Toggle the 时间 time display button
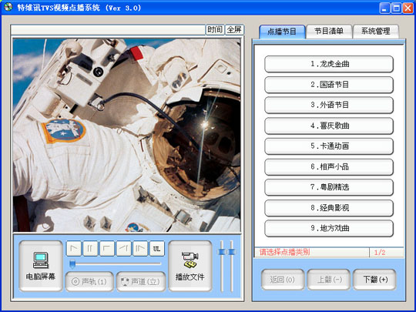Viewport: 416px width, 312px height. click(x=215, y=30)
